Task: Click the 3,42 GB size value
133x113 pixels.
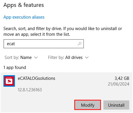Action: point(122,78)
